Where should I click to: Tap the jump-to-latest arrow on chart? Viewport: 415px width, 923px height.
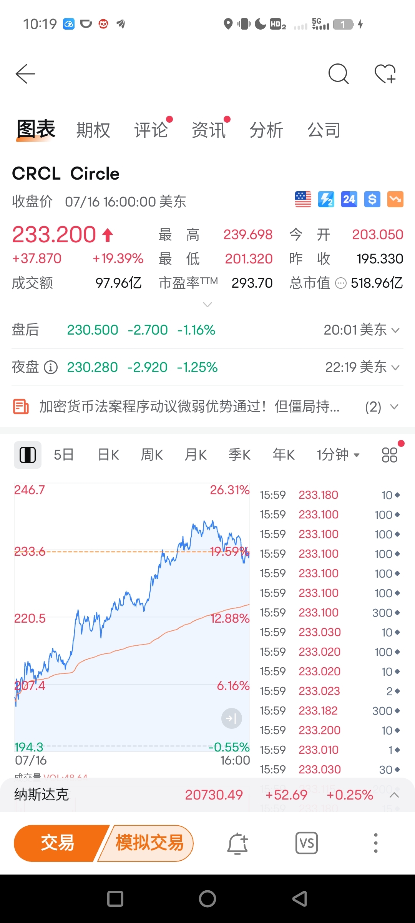click(232, 718)
